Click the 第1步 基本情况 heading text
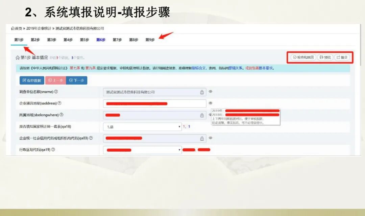 click(34, 57)
